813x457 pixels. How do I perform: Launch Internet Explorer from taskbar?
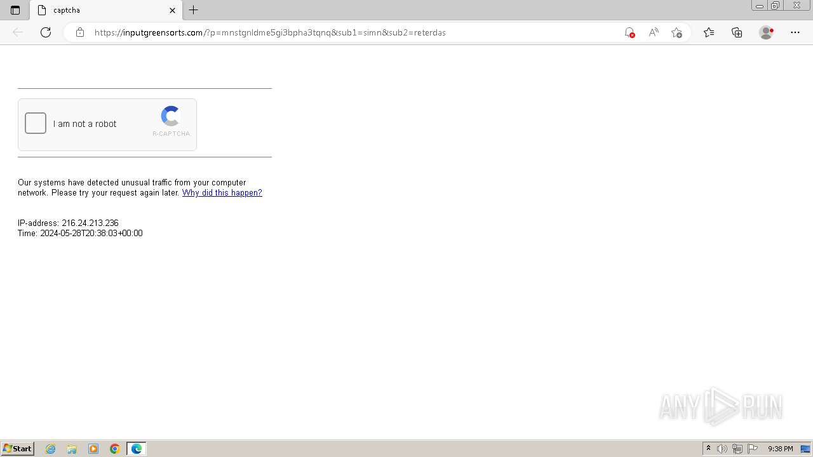pyautogui.click(x=51, y=449)
